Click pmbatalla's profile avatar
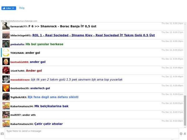 6,44
